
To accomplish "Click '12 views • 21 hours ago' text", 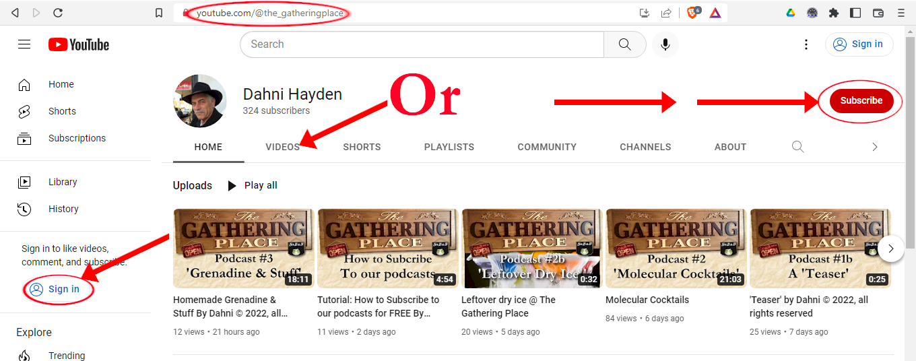I will tap(216, 332).
